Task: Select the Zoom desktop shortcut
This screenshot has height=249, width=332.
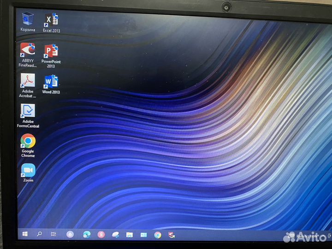Action: coord(28,173)
